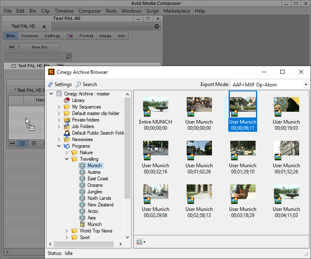Expand the My Sequences folder
311x259 pixels.
[x=59, y=107]
